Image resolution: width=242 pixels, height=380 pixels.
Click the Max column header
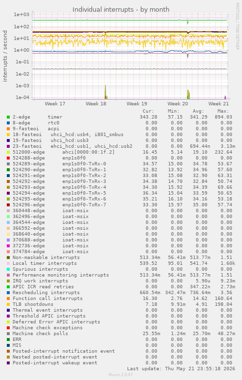point(223,111)
